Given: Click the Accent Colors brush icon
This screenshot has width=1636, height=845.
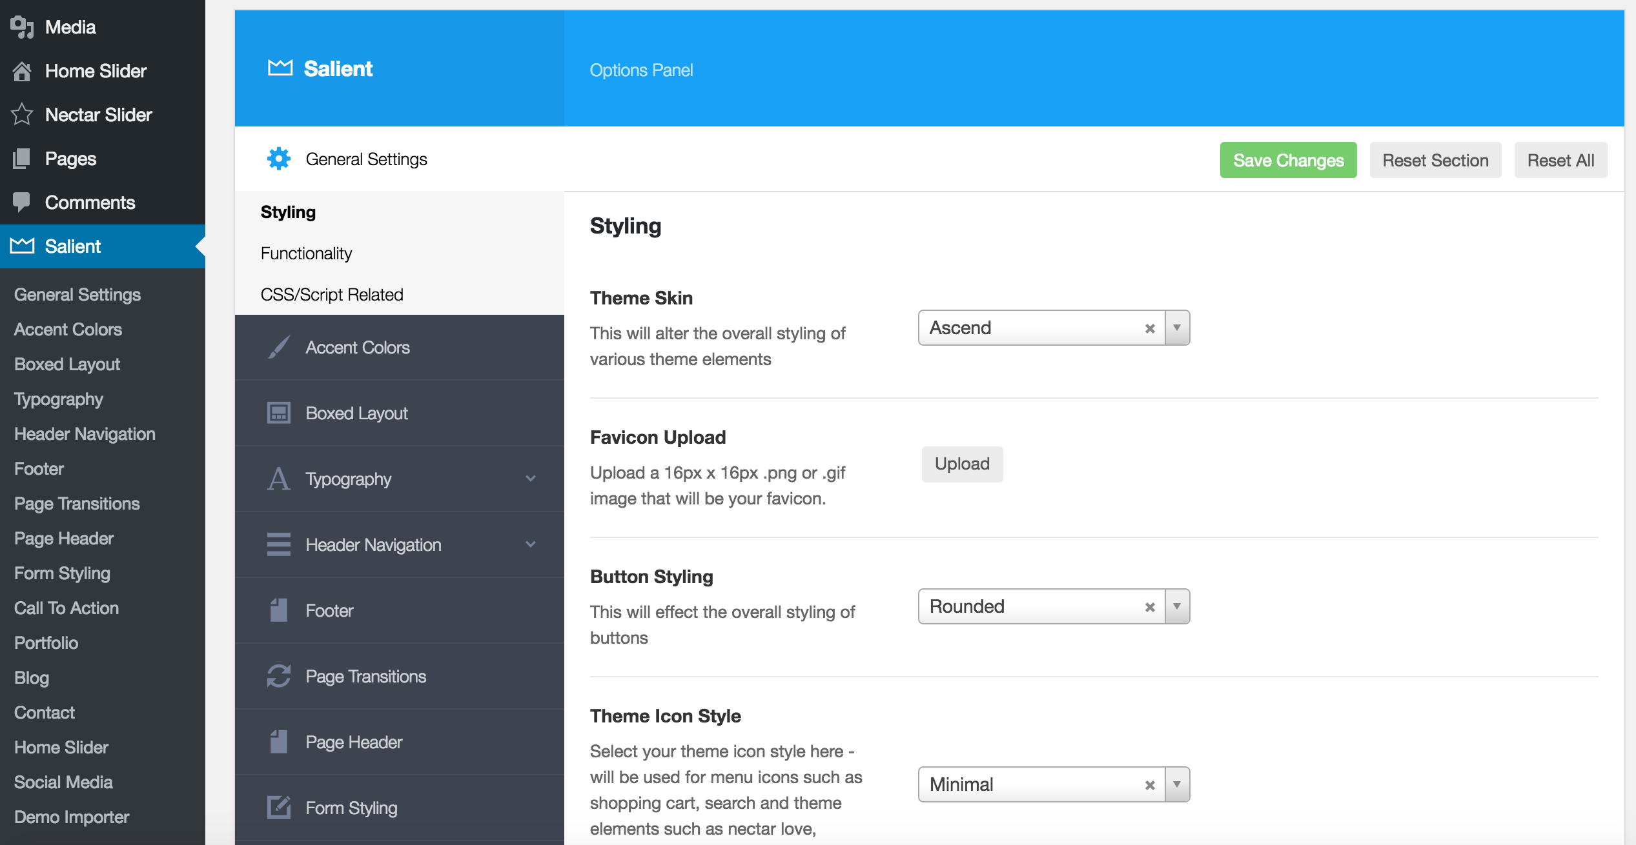Looking at the screenshot, I should pos(279,347).
